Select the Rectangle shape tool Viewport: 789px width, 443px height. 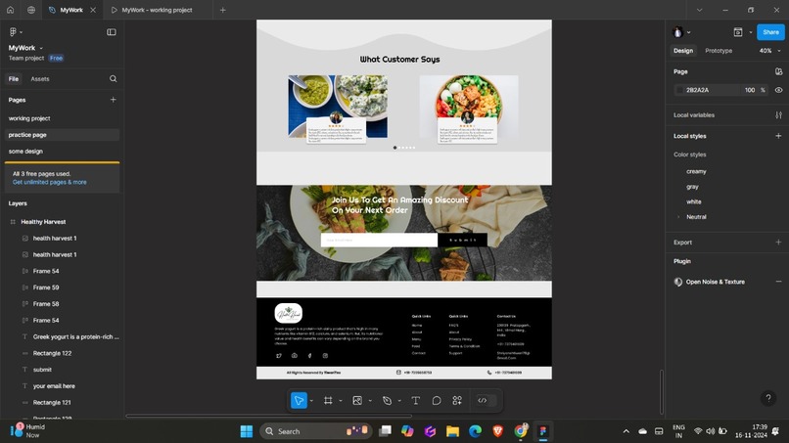pos(357,400)
